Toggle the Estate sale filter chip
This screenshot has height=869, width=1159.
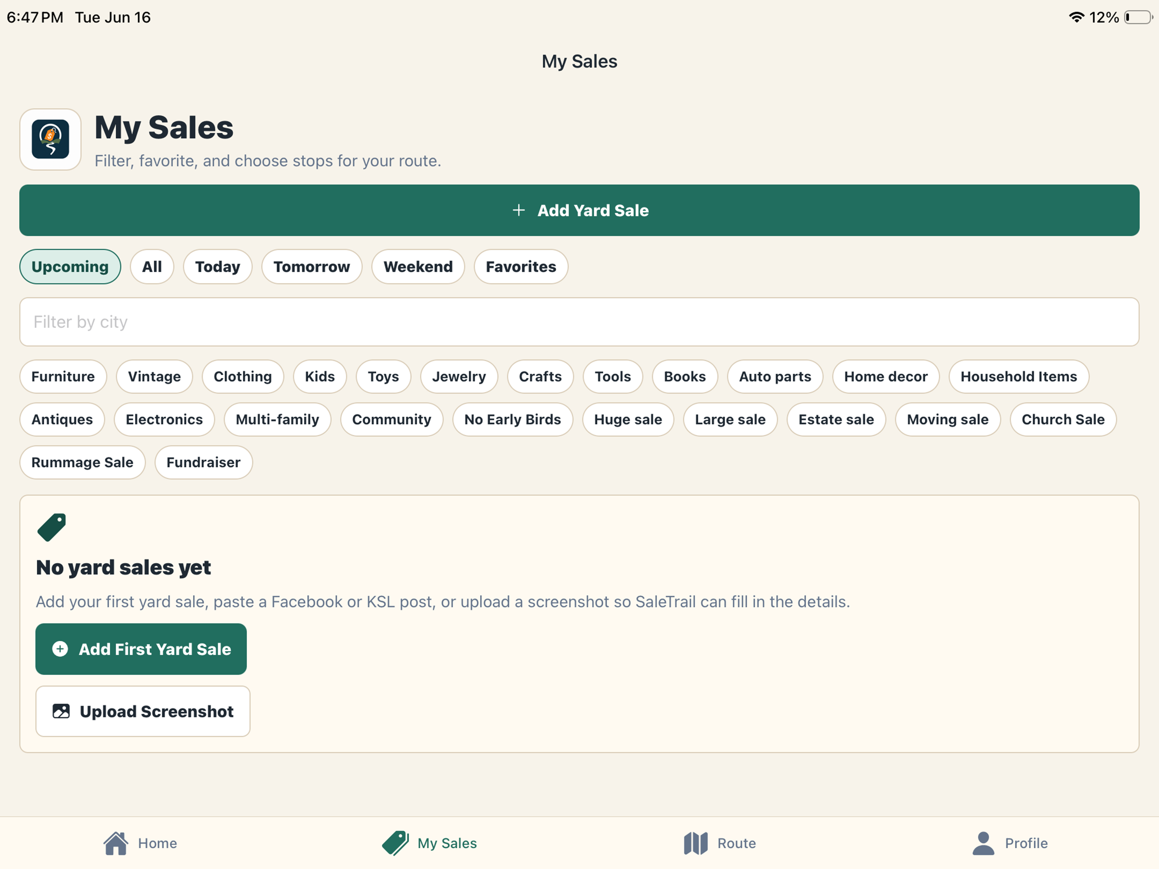(x=836, y=419)
